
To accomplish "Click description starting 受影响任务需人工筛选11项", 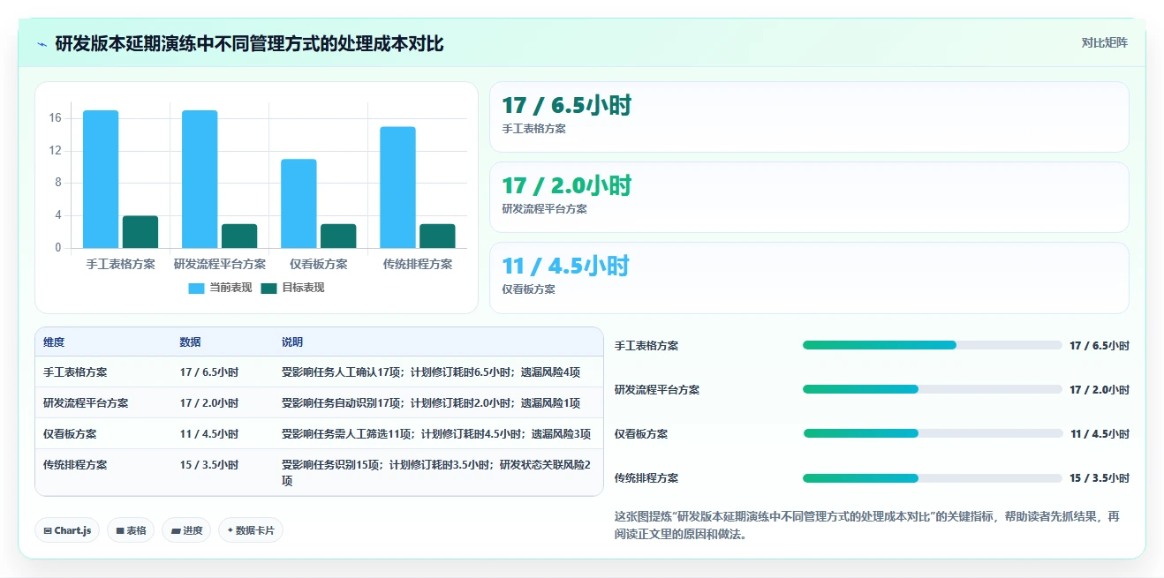I will pyautogui.click(x=436, y=434).
